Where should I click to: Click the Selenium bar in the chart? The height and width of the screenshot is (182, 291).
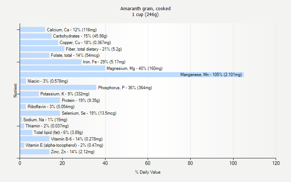(40, 113)
